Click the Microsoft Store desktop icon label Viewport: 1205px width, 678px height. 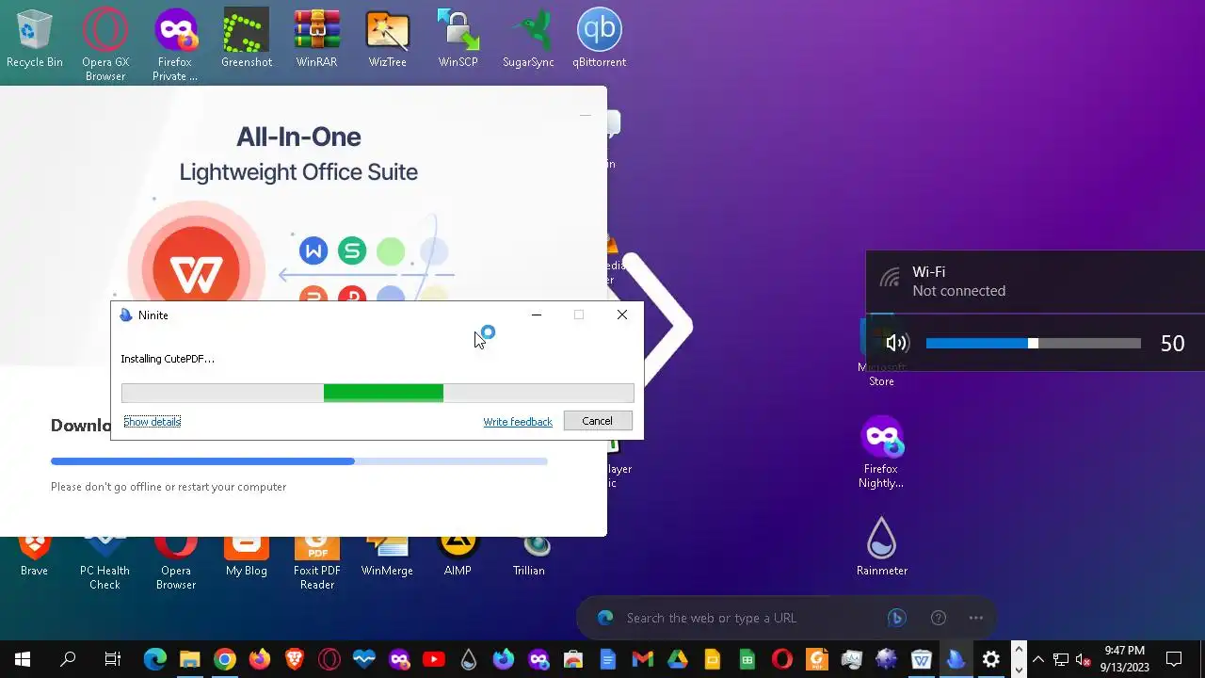click(x=881, y=374)
